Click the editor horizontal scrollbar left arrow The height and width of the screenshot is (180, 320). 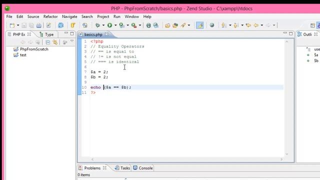click(92, 159)
